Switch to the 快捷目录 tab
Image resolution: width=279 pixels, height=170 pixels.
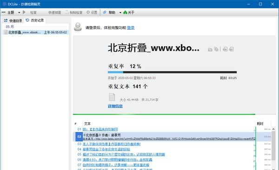(x=13, y=21)
